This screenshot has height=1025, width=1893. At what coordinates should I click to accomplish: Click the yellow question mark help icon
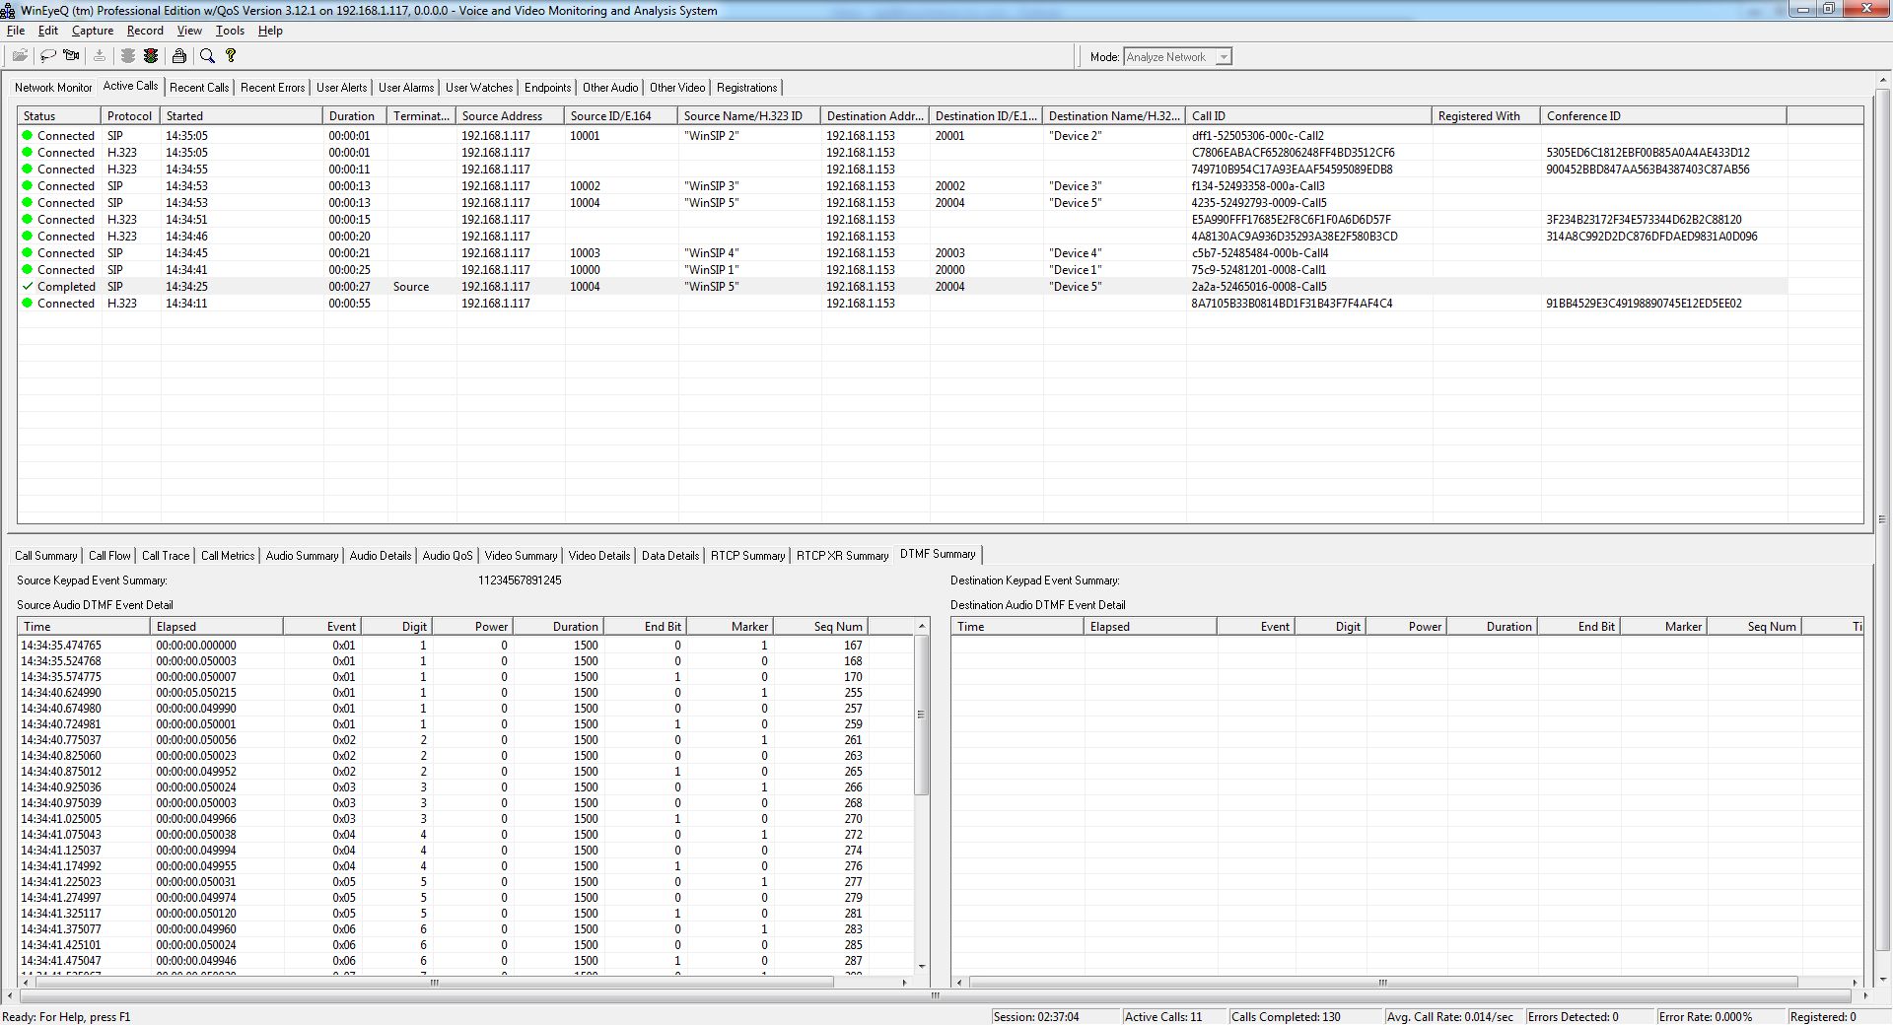pyautogui.click(x=231, y=56)
